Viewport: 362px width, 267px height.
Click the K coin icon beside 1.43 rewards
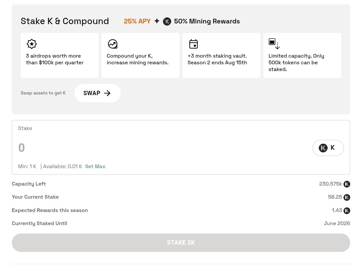click(347, 211)
